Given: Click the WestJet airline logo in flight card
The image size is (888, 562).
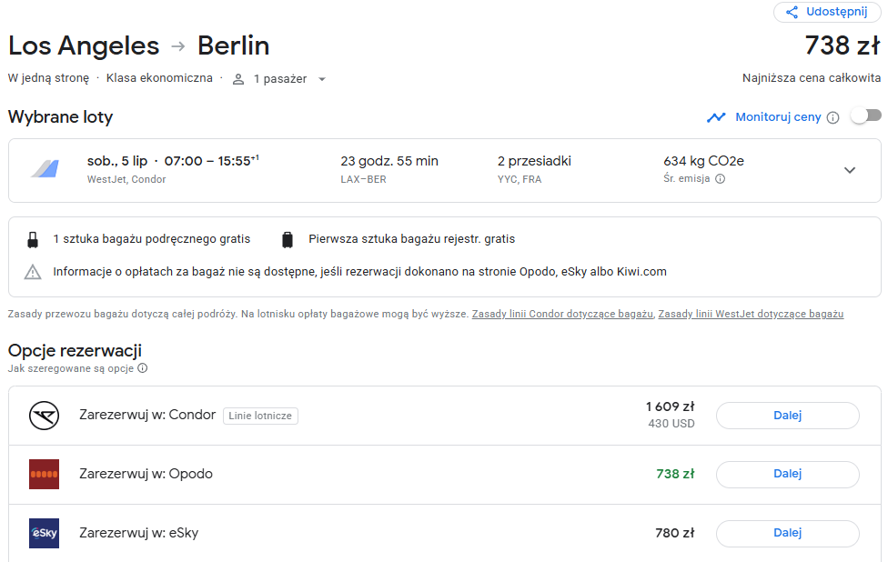Looking at the screenshot, I should (45, 168).
